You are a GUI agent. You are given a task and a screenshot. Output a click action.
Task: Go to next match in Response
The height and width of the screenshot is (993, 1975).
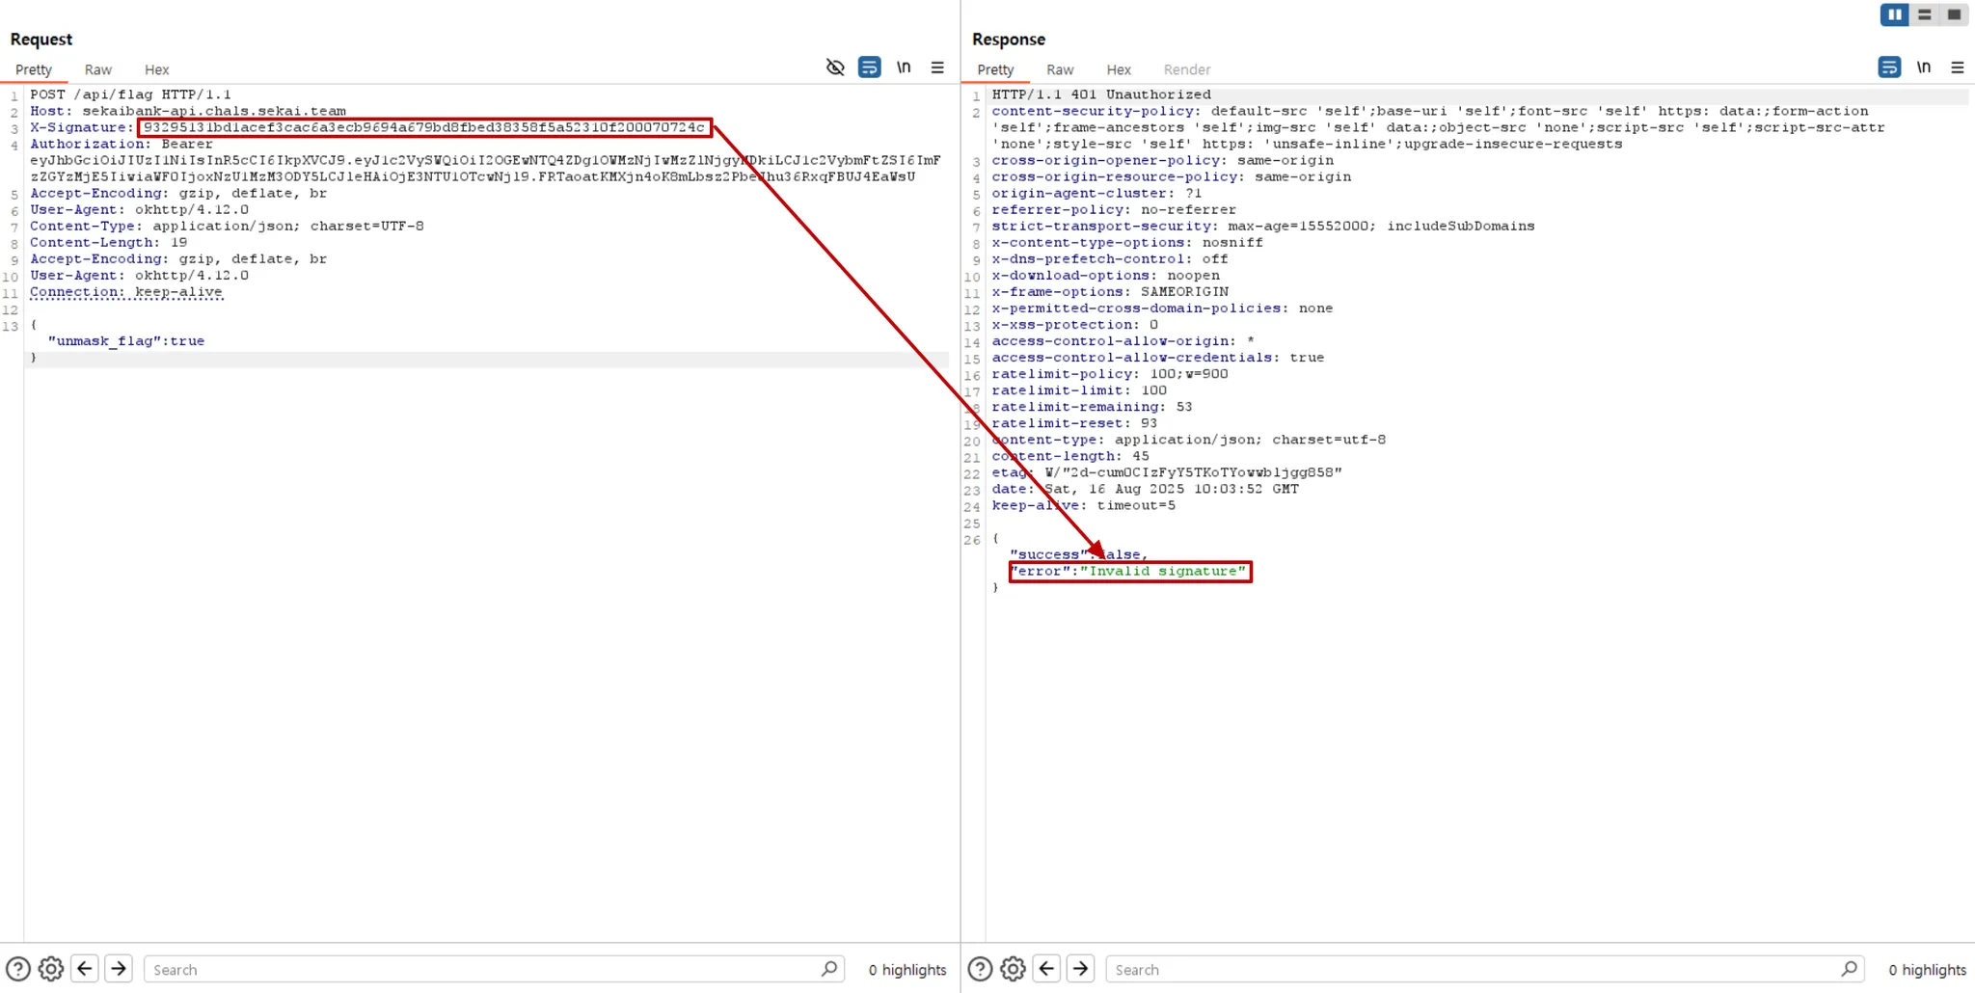[1080, 969]
